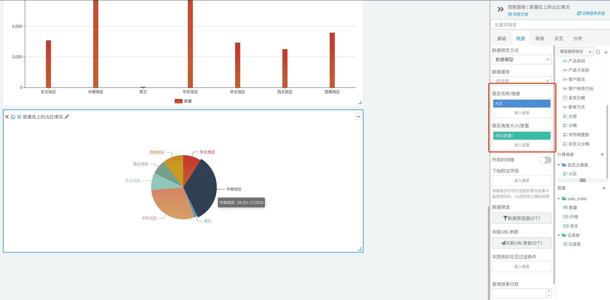Open the 数据绑定方式 dropdown

click(522, 59)
